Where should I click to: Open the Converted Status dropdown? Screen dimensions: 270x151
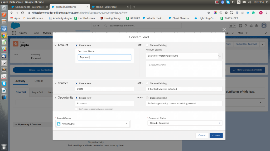click(185, 123)
